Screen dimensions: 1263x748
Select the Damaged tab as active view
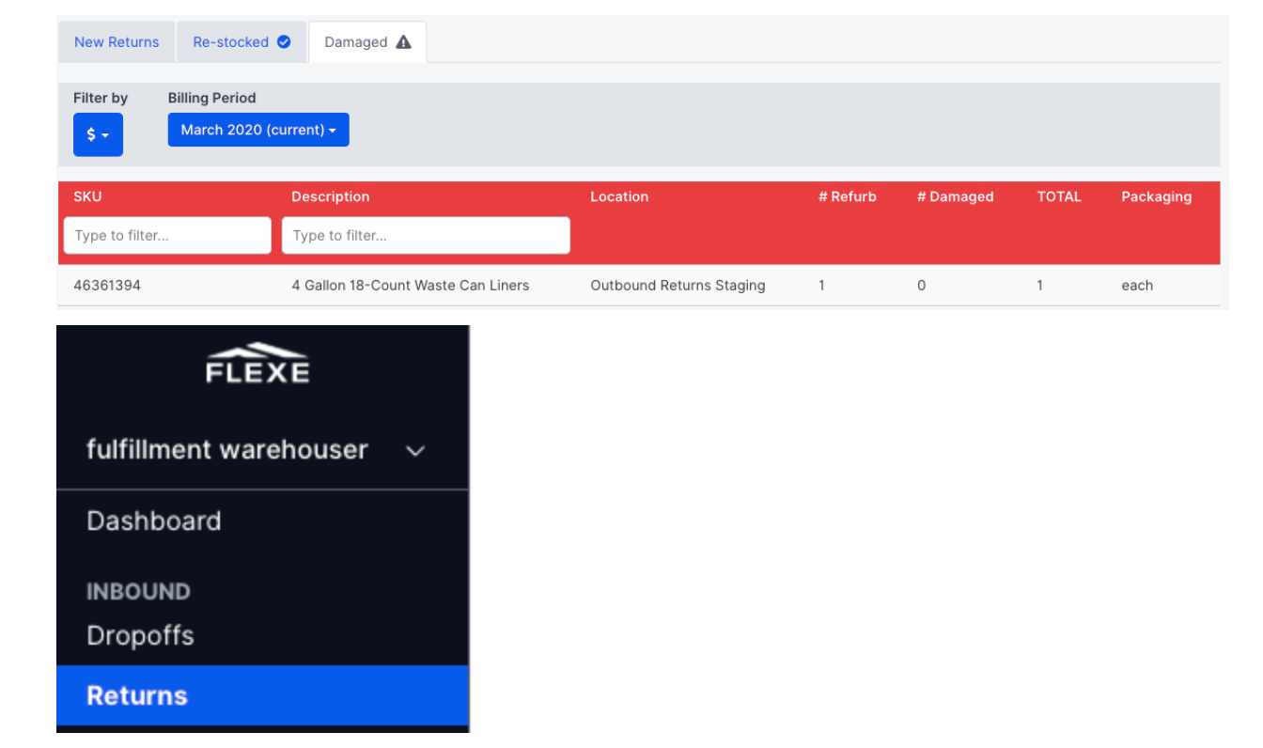(355, 41)
